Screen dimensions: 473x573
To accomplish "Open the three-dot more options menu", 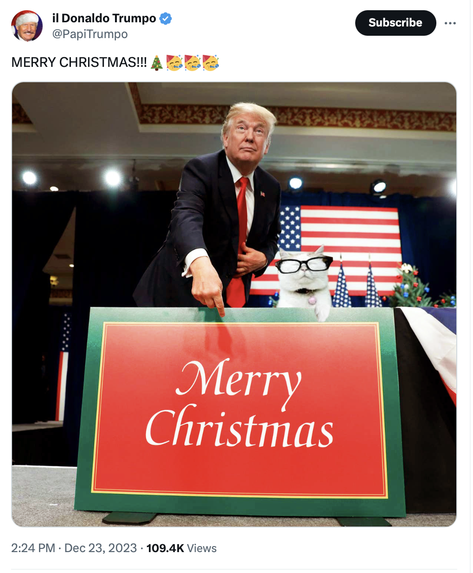I will pyautogui.click(x=450, y=23).
